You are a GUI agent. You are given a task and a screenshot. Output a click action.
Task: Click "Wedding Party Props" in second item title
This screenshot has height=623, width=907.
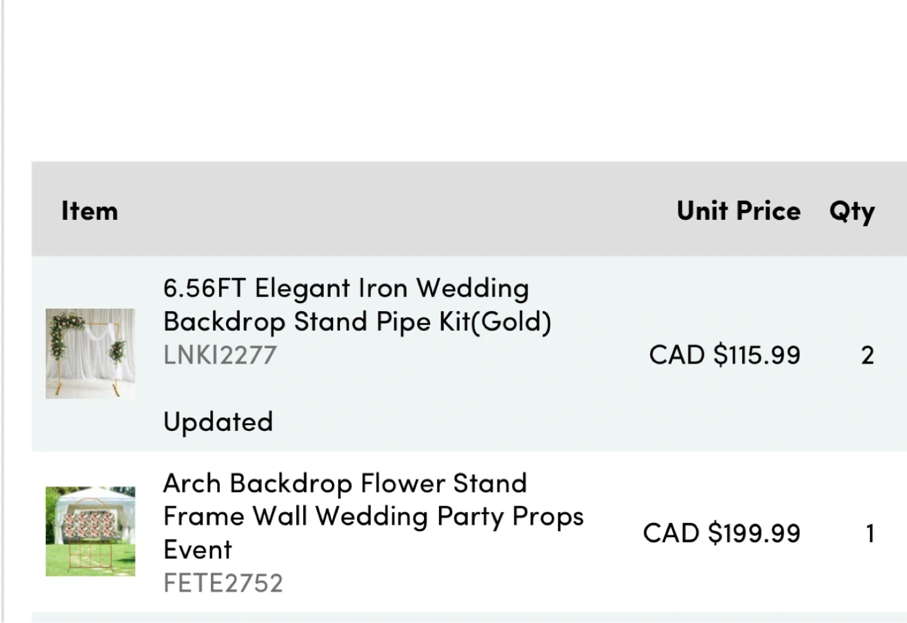tap(450, 517)
